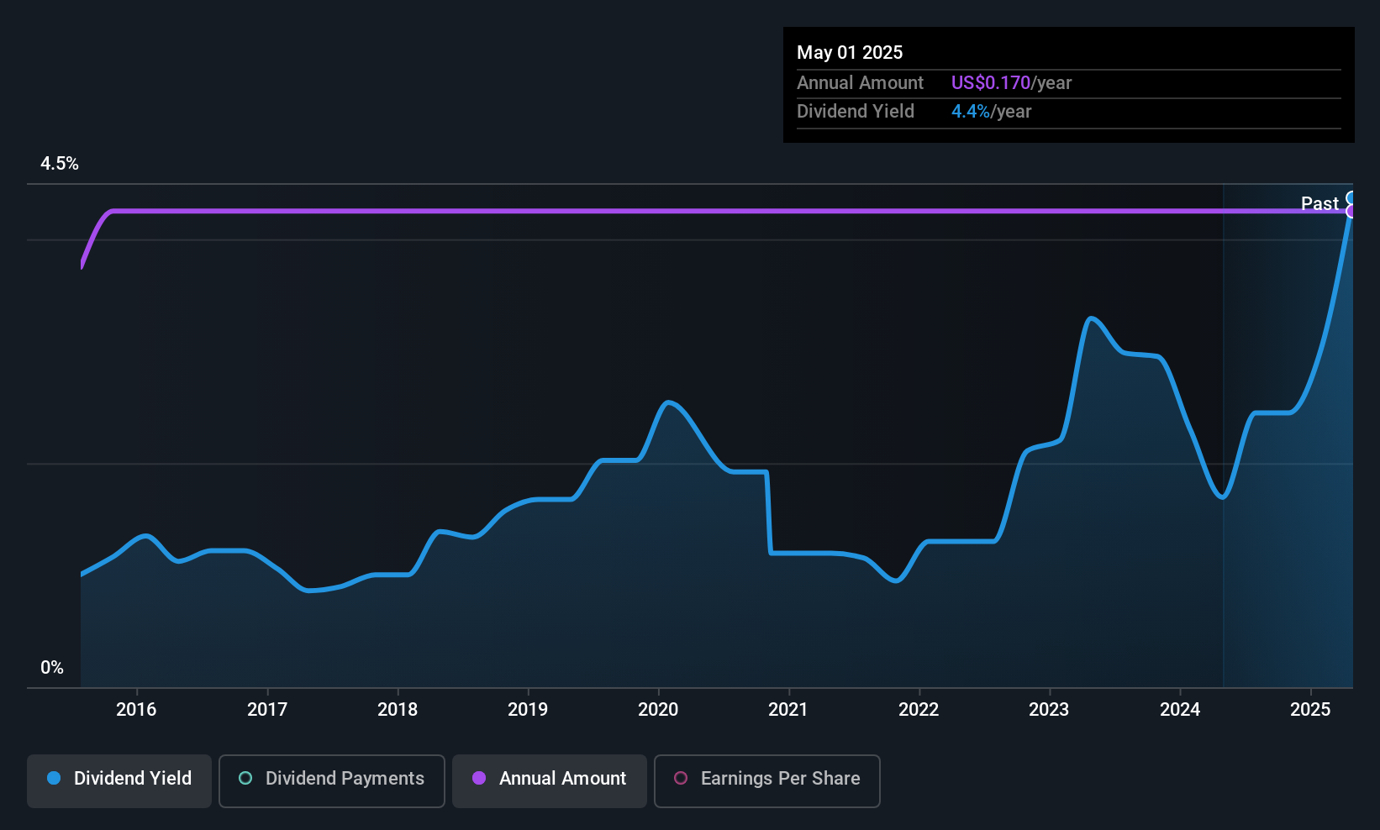The width and height of the screenshot is (1380, 830).
Task: Click the 2016 x-axis label
Action: (x=136, y=710)
